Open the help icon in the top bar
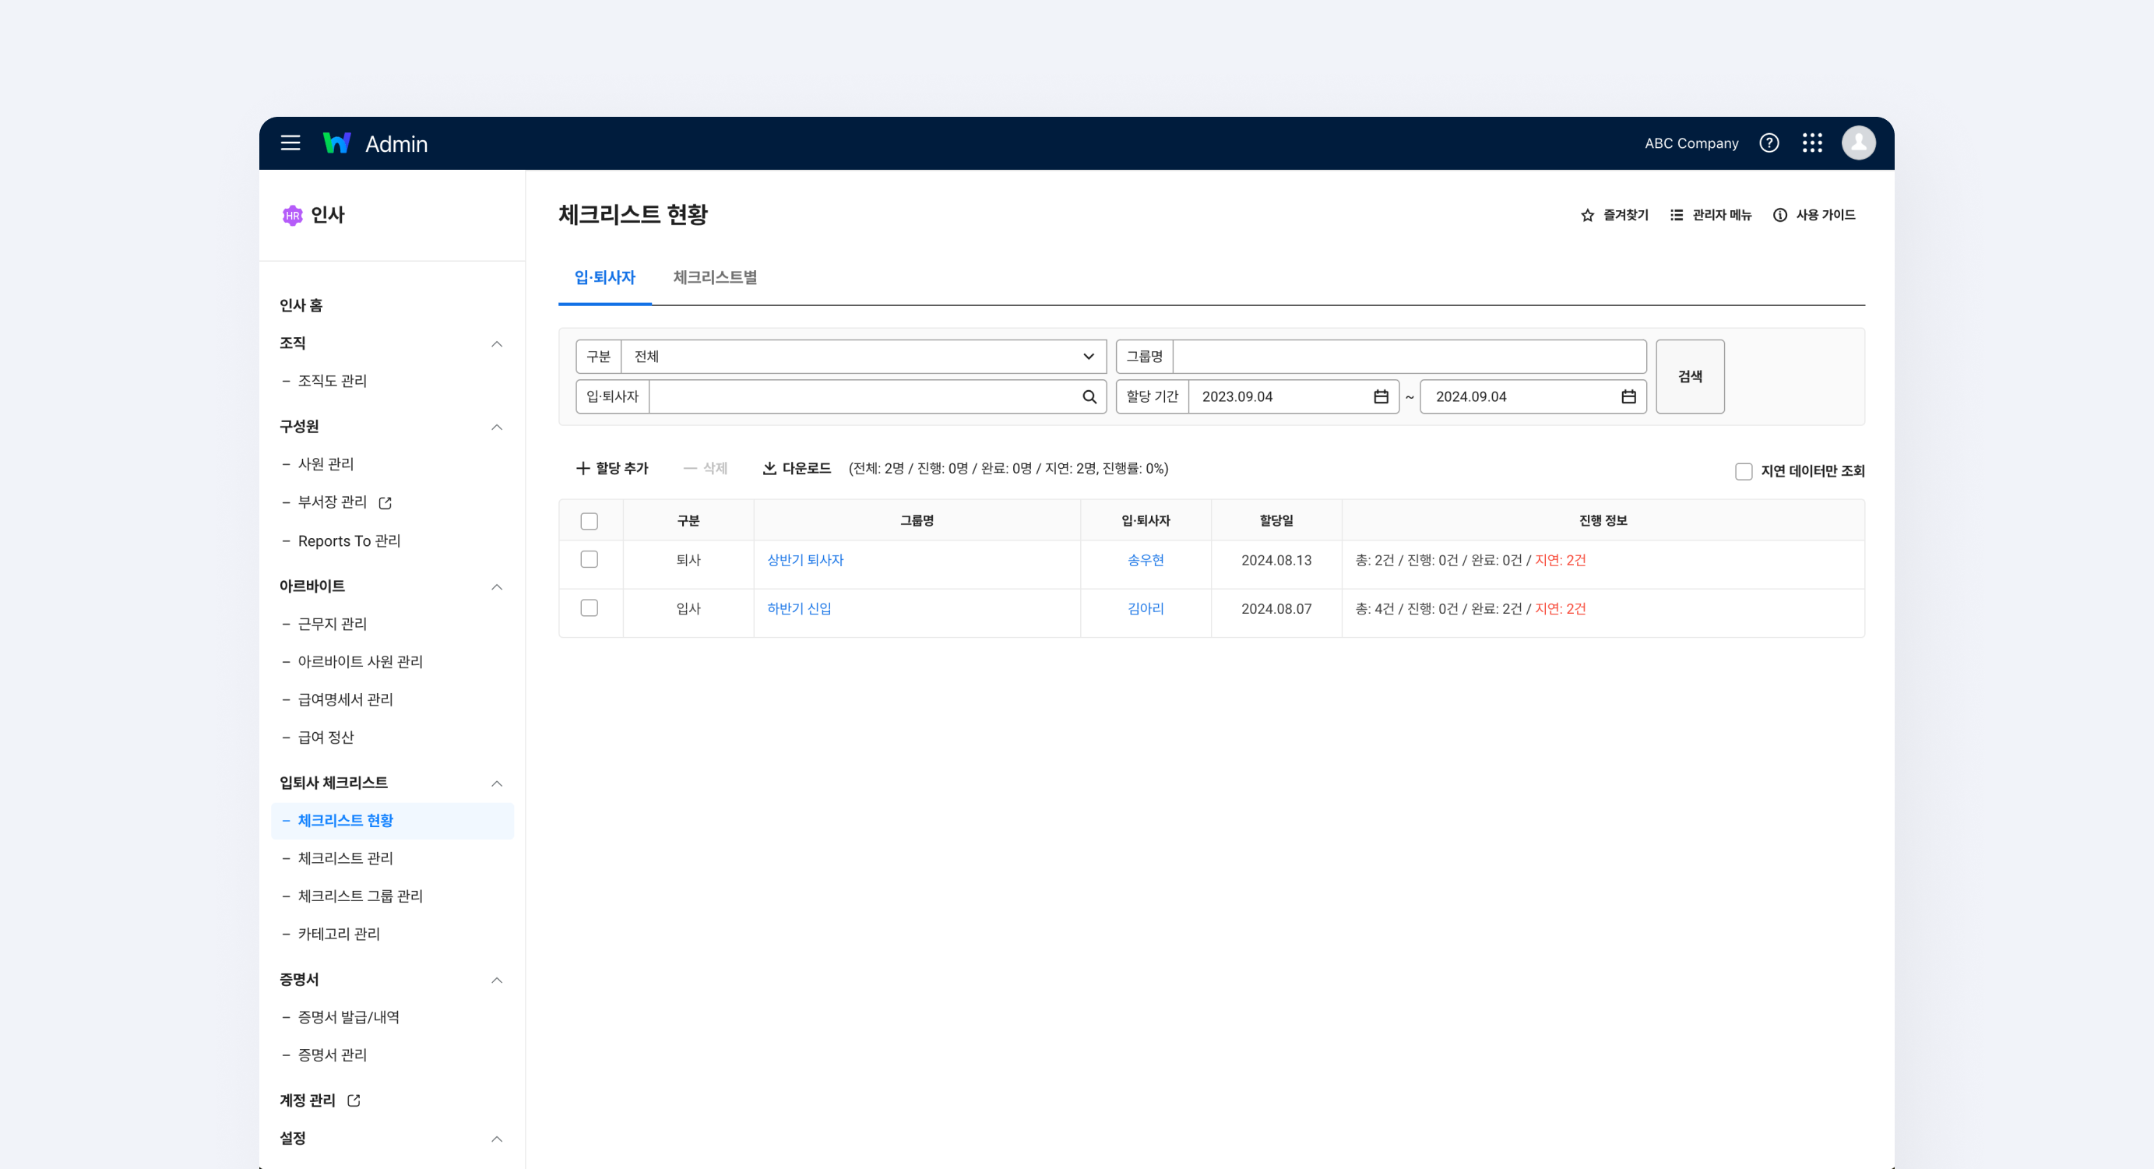This screenshot has height=1169, width=2154. pyautogui.click(x=1769, y=143)
